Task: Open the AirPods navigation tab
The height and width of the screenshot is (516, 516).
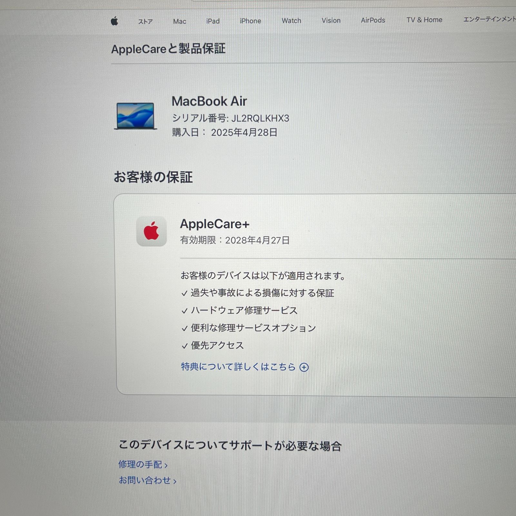Action: coord(373,20)
